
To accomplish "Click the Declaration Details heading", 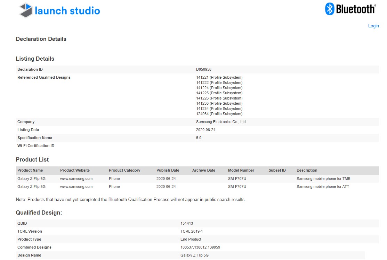I will click(41, 39).
